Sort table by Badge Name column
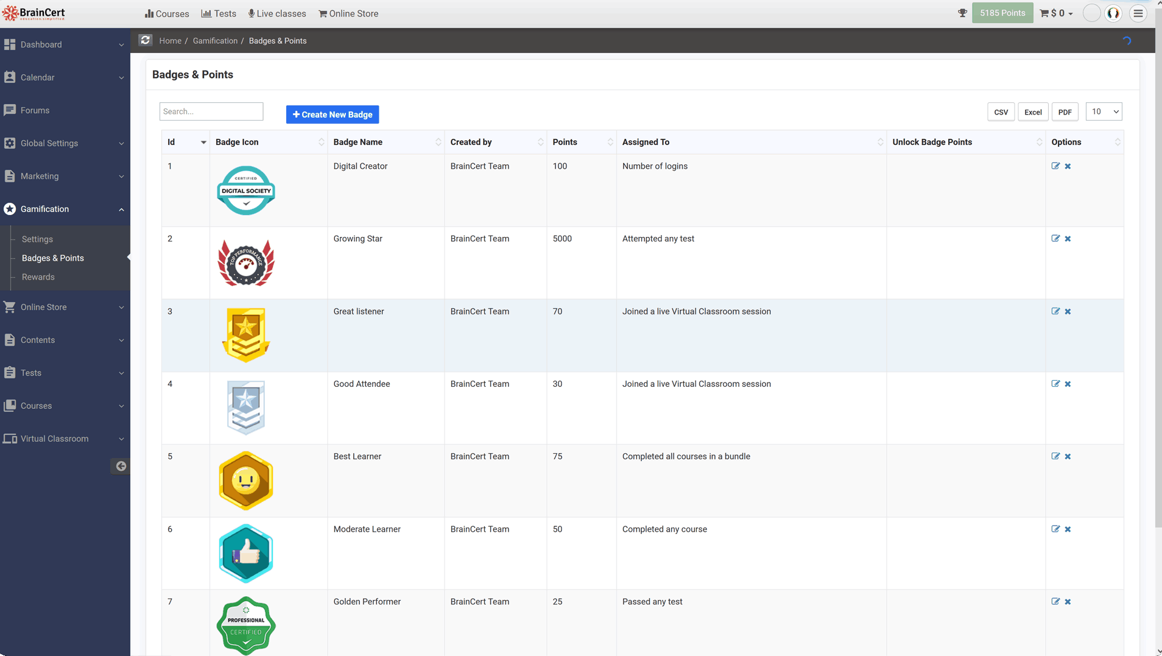Screen dimensions: 1162x656 pos(386,142)
